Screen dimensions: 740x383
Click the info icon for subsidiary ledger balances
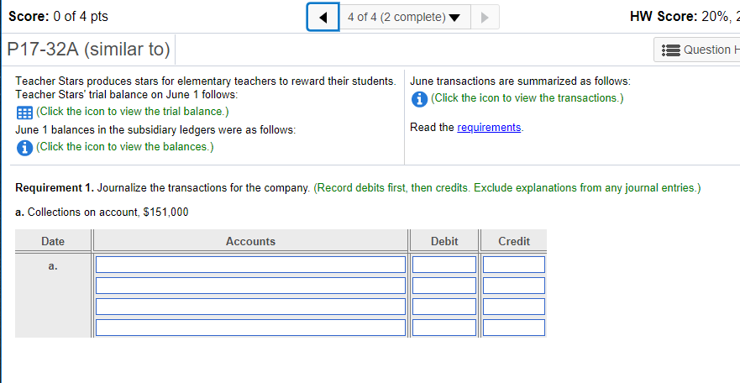click(24, 148)
